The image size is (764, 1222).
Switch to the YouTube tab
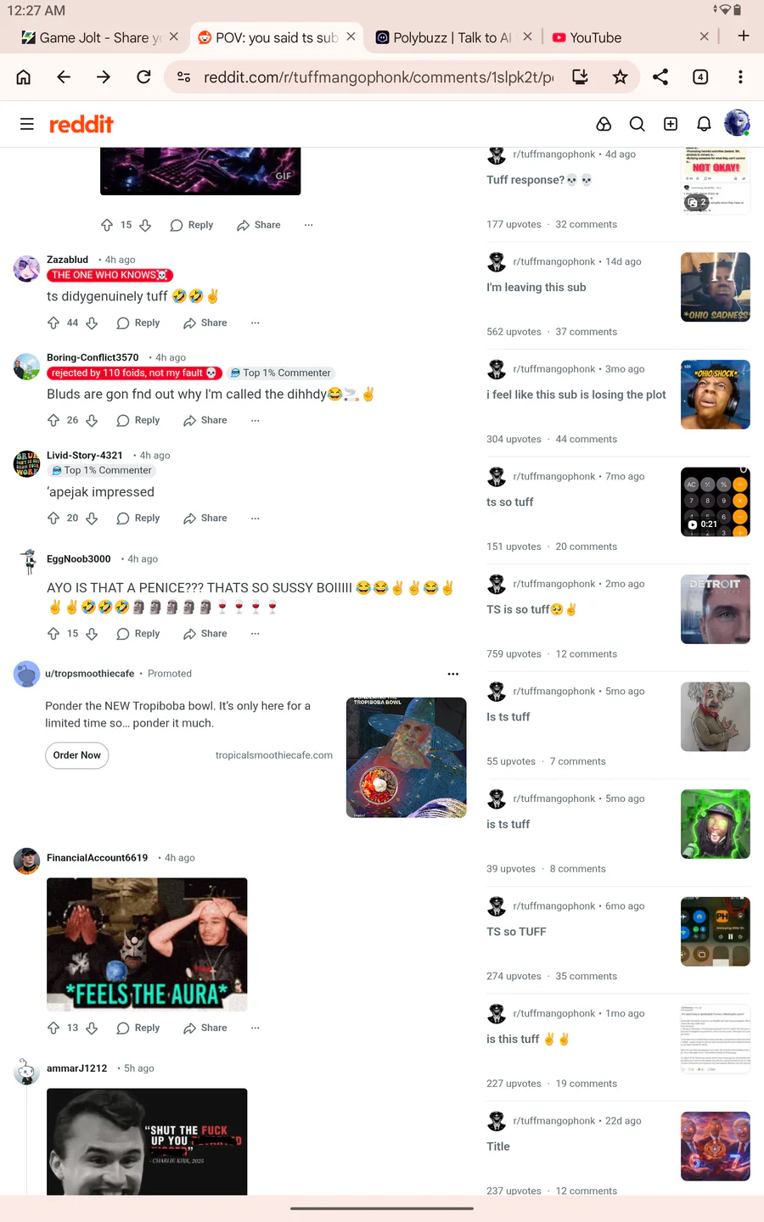624,37
